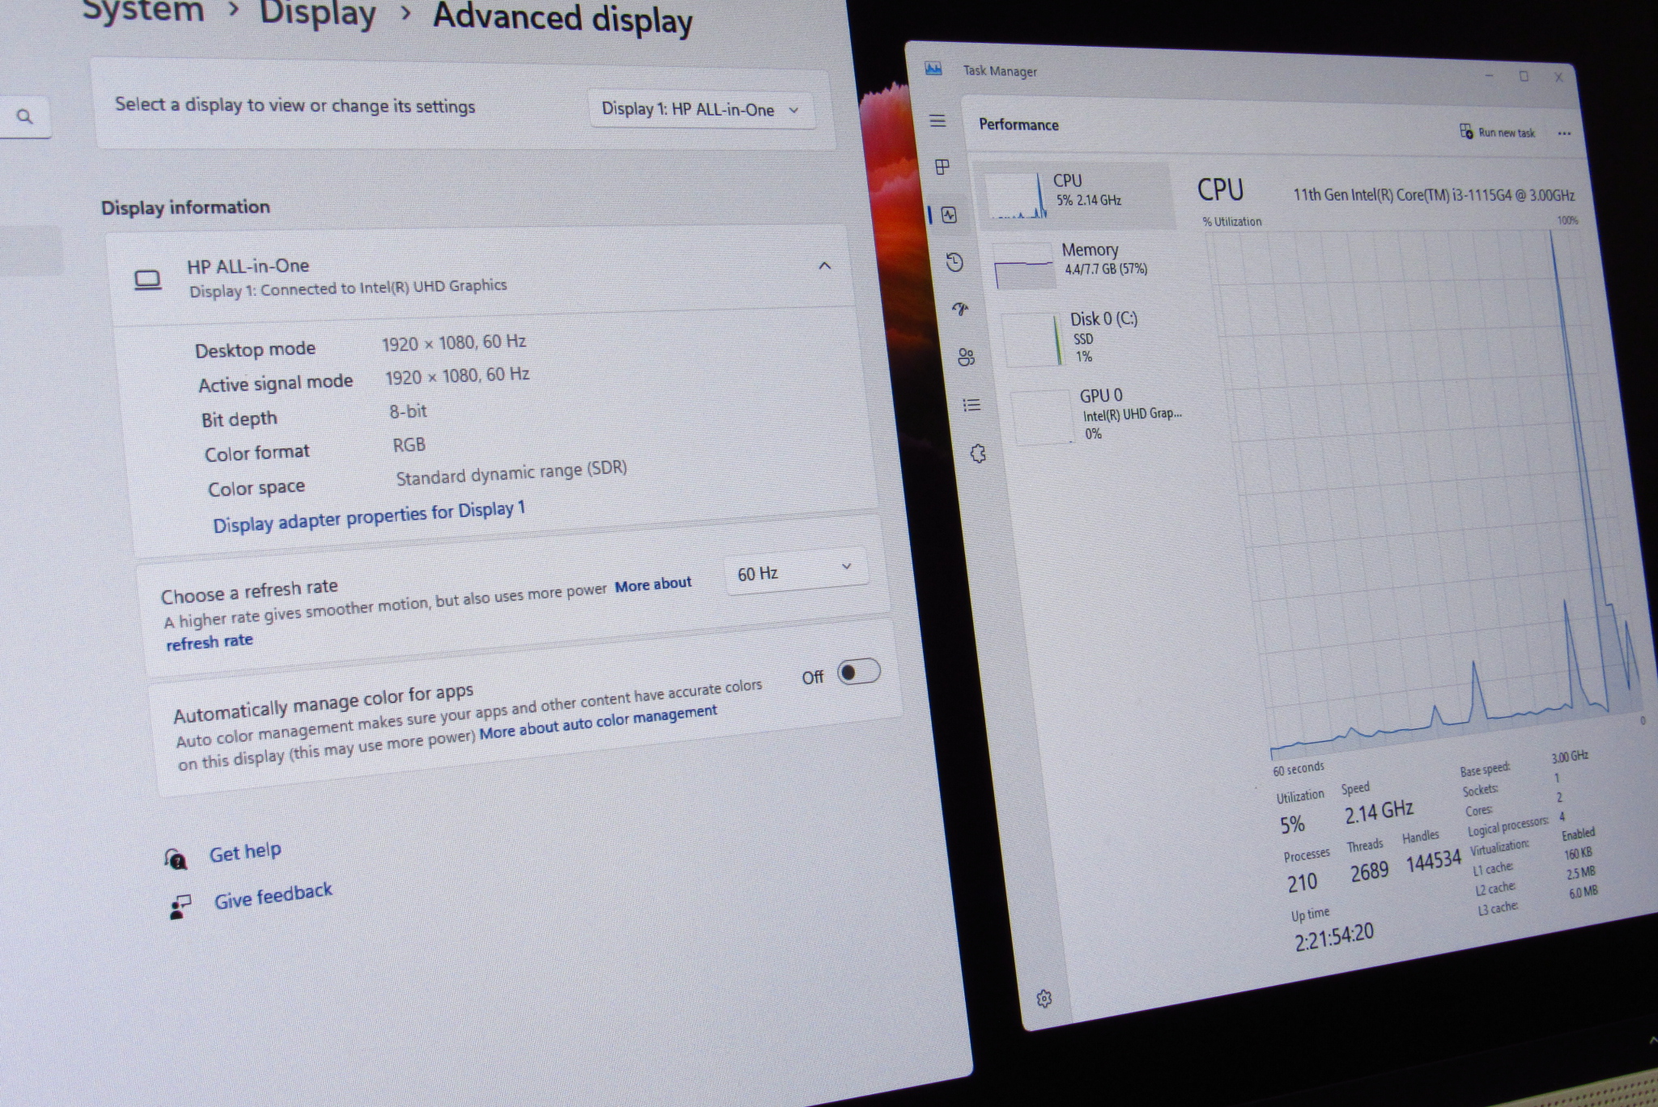1658x1107 pixels.
Task: Open the Display 1: HP ALL-in-One dropdown
Action: [x=700, y=110]
